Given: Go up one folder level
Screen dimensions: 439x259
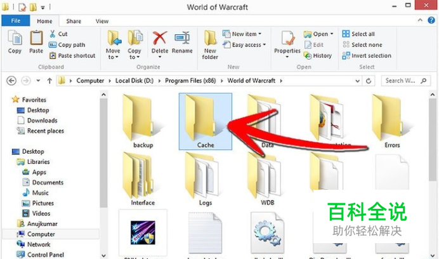Looking at the screenshot, I should coord(49,81).
